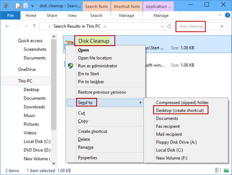Clear the search box with the X
232x175 pixels.
click(x=222, y=26)
